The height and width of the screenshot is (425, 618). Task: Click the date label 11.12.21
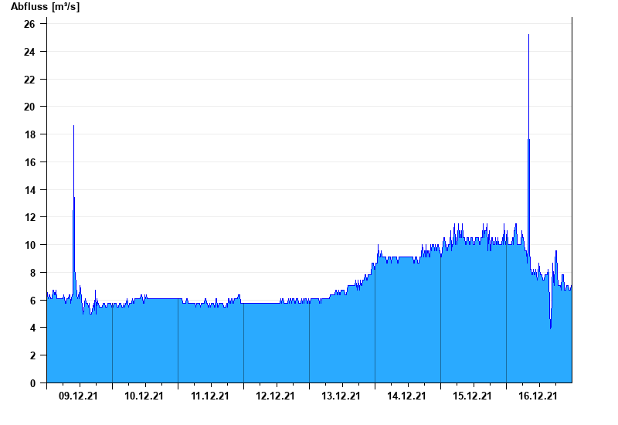(x=209, y=396)
